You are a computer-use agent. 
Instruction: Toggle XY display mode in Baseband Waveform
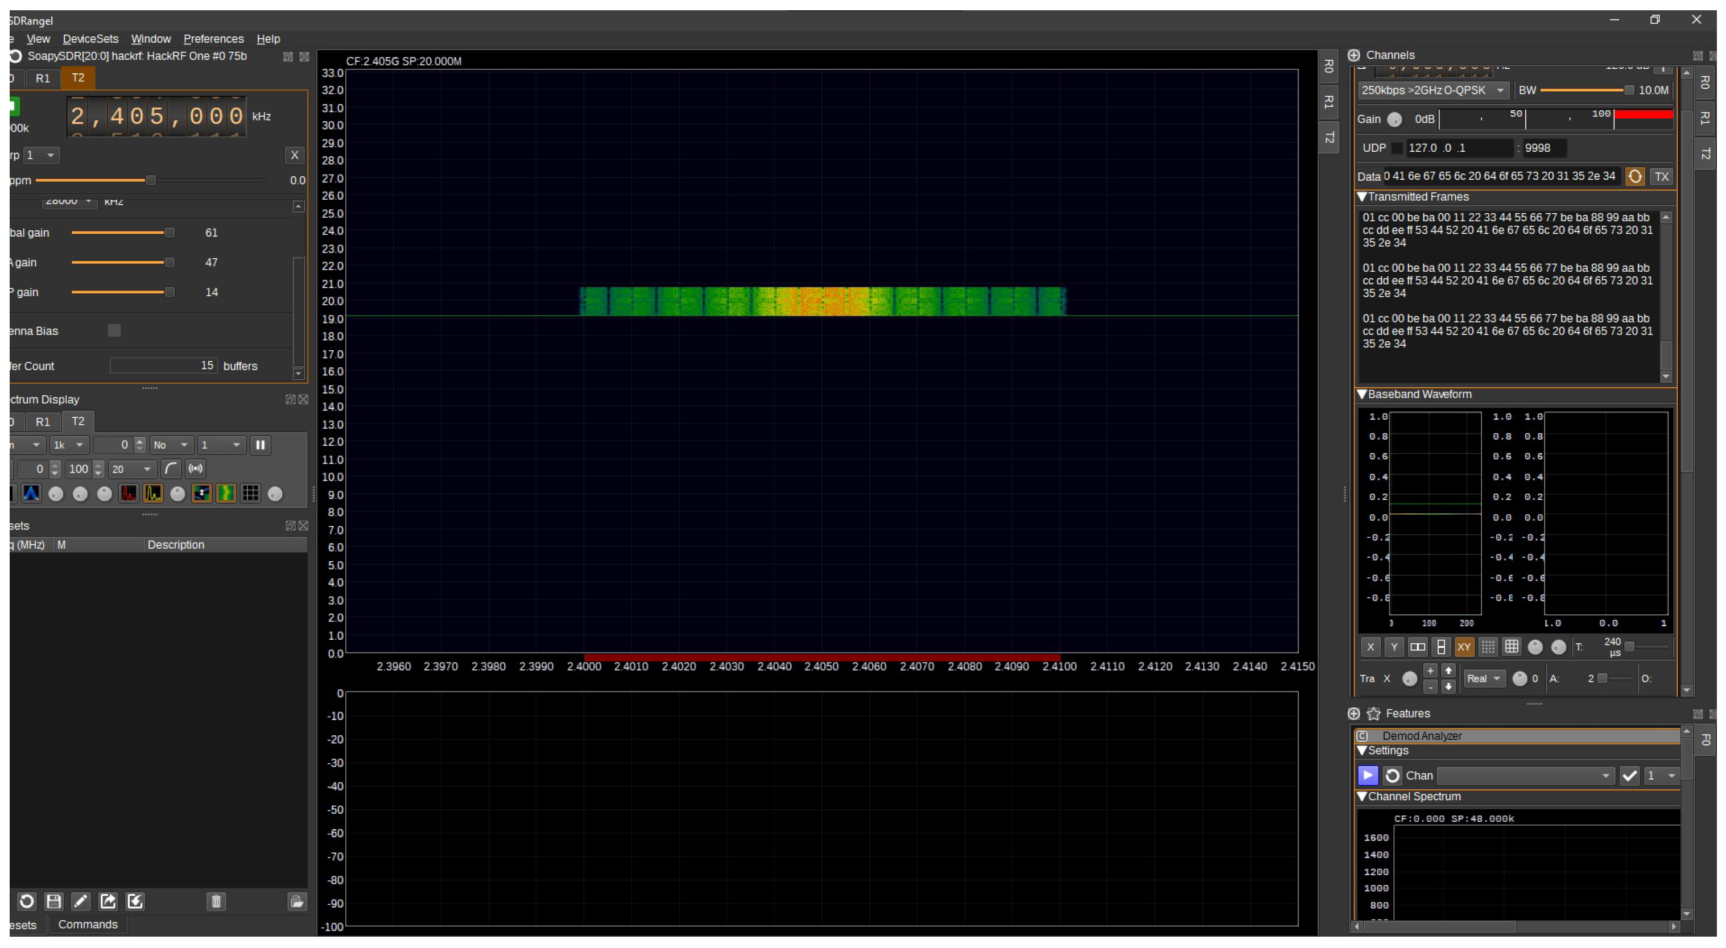[1464, 647]
